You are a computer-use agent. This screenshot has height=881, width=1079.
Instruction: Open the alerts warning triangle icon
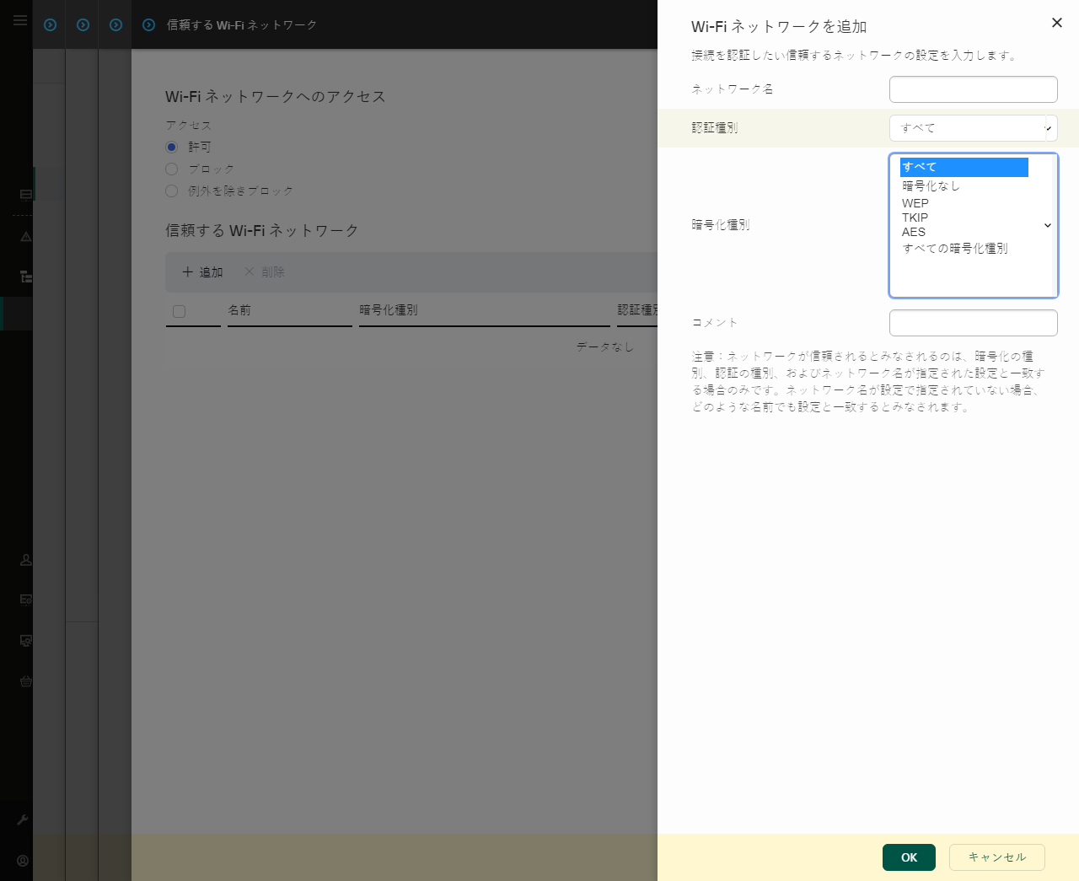click(x=25, y=236)
